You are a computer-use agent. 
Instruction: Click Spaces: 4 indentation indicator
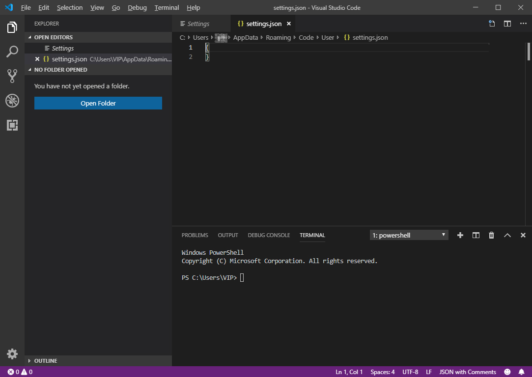click(382, 372)
